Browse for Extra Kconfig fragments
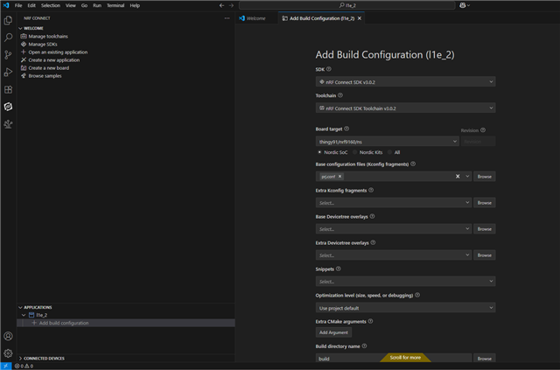The width and height of the screenshot is (560, 370). point(484,203)
